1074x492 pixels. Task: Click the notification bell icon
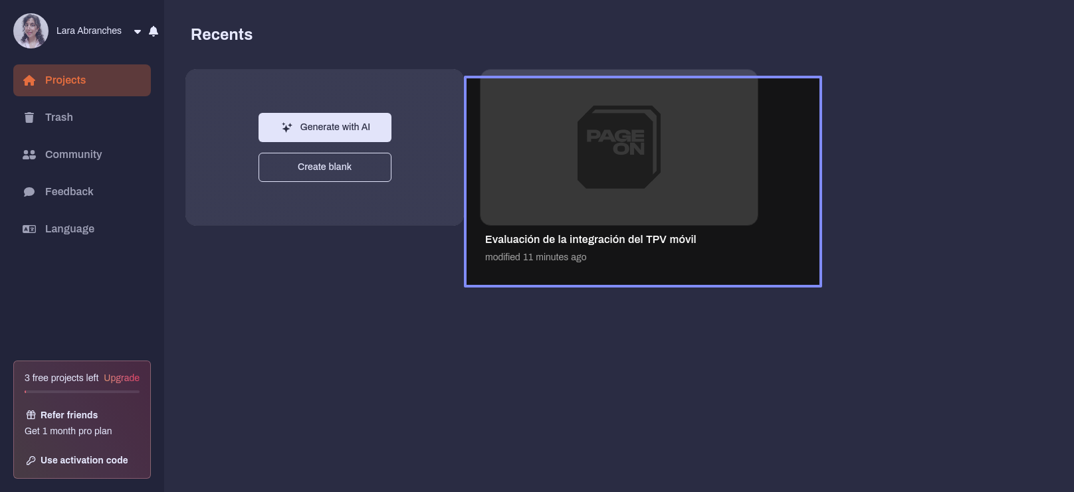(154, 31)
